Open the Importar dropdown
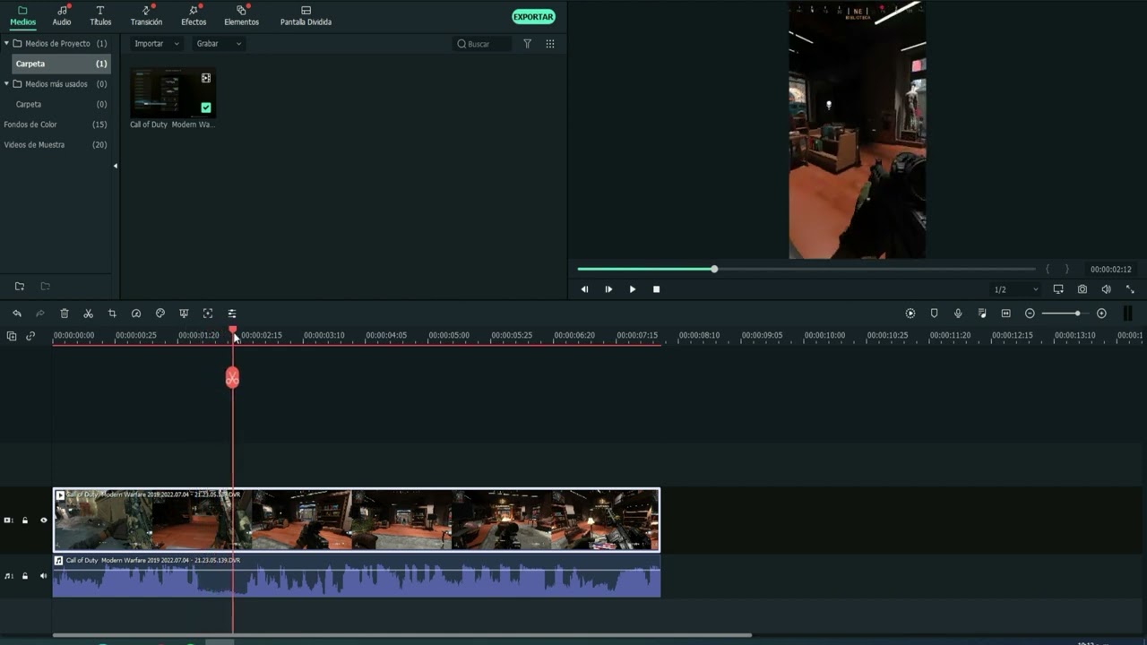This screenshot has height=645, width=1147. (x=156, y=43)
